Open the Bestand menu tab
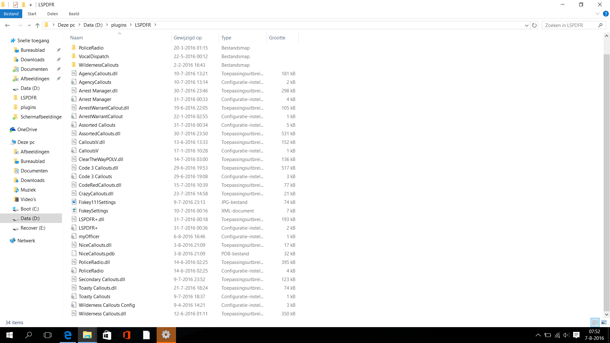 point(11,14)
